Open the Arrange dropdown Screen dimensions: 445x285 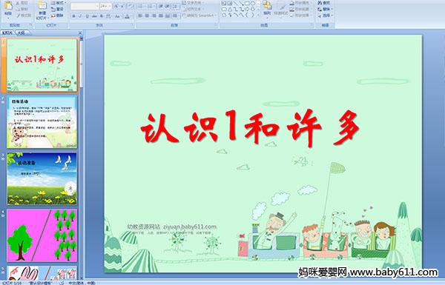pyautogui.click(x=267, y=10)
